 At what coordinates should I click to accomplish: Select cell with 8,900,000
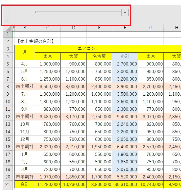125,87
